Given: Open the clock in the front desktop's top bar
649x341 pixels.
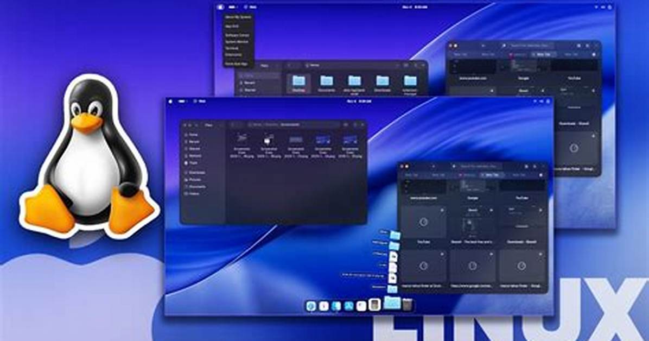Looking at the screenshot, I should click(359, 101).
